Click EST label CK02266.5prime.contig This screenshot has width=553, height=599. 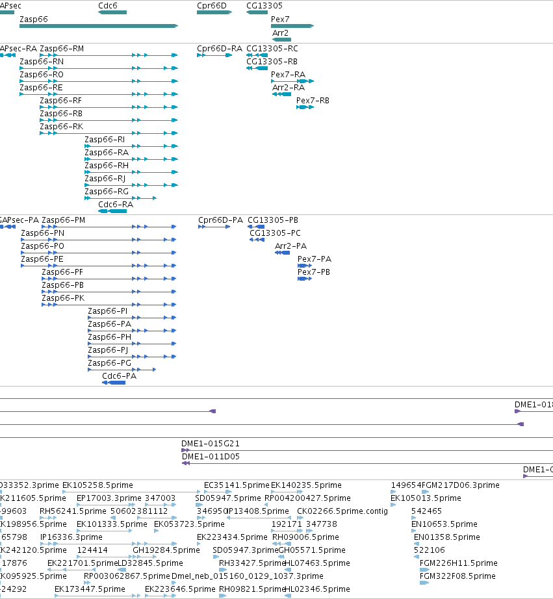point(342,511)
